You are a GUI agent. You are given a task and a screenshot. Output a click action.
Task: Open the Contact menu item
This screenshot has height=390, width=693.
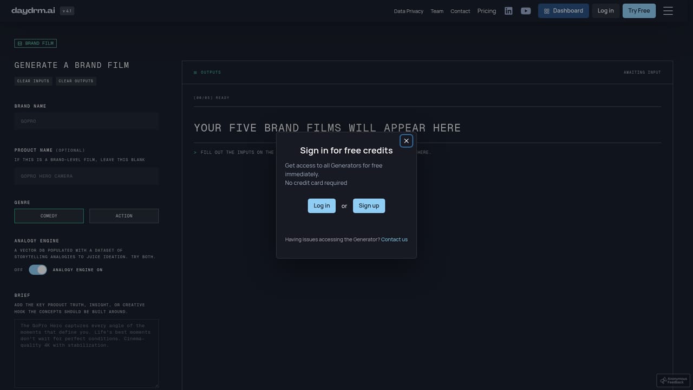click(460, 11)
